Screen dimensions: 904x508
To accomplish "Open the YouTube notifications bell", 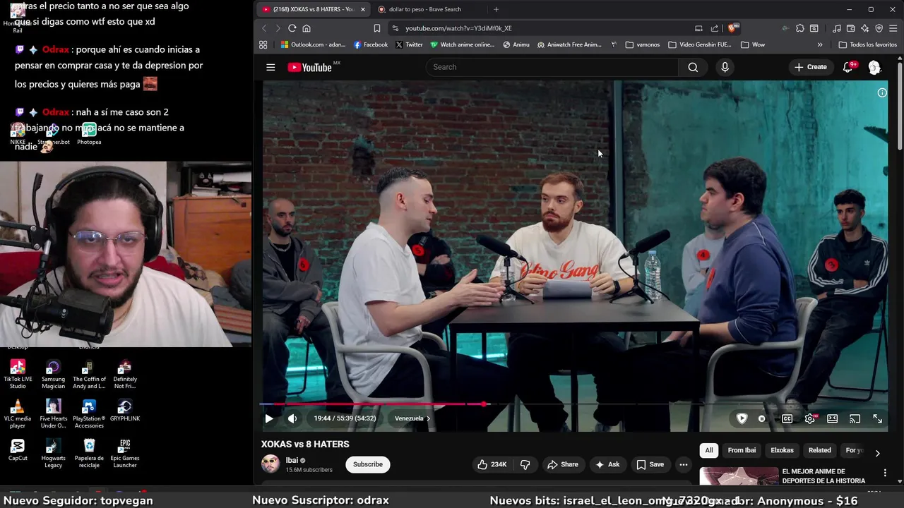I will pos(848,67).
